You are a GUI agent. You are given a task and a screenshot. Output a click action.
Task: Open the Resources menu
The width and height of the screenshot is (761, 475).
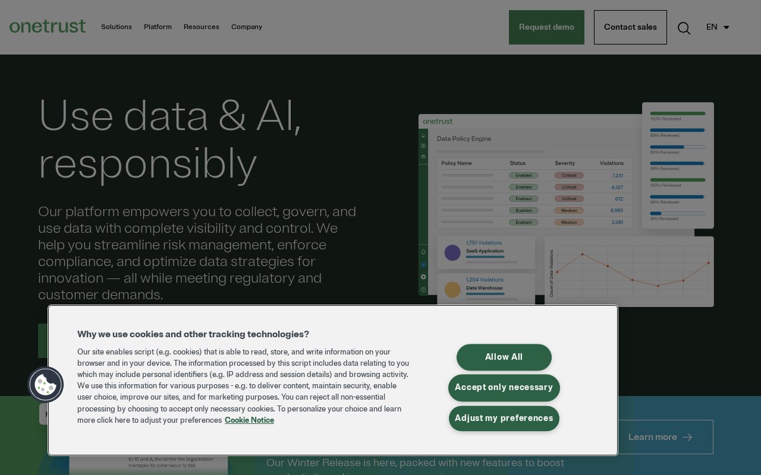coord(202,27)
